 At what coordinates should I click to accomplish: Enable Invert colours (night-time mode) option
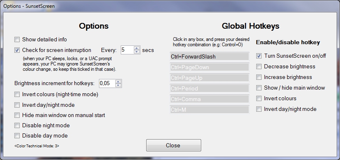tap(17, 95)
